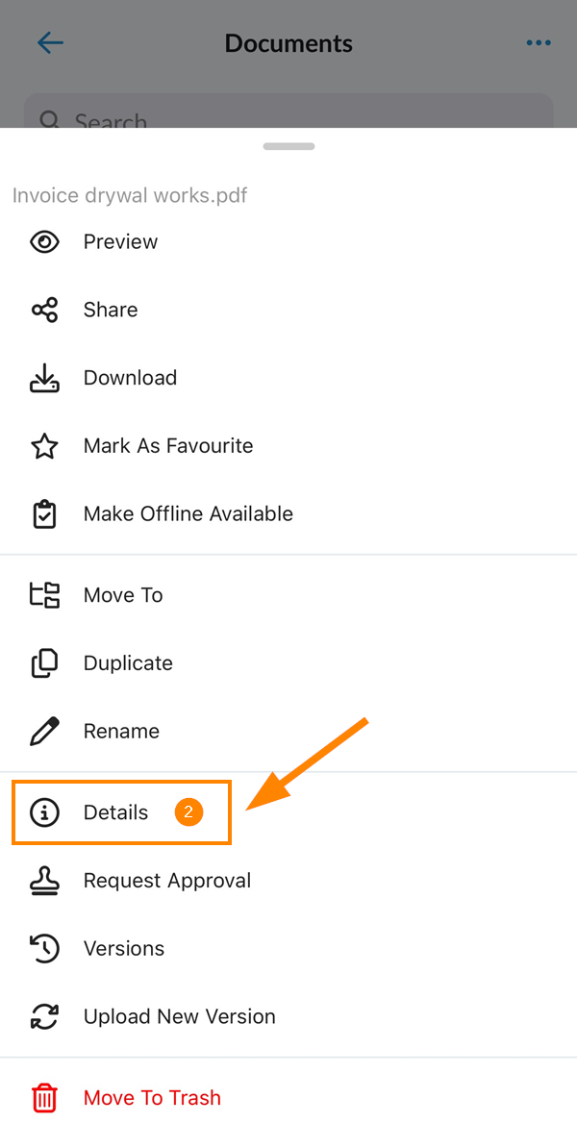Choose Move To Trash menu entry

click(x=288, y=1098)
